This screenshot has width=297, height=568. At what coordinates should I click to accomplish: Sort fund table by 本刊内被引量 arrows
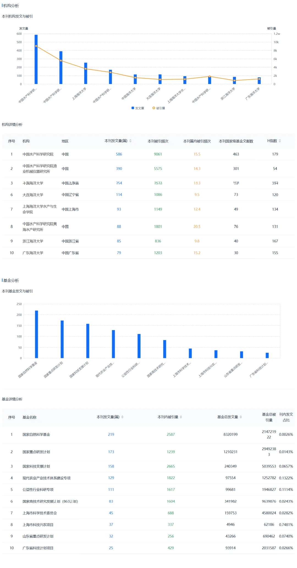click(x=181, y=417)
